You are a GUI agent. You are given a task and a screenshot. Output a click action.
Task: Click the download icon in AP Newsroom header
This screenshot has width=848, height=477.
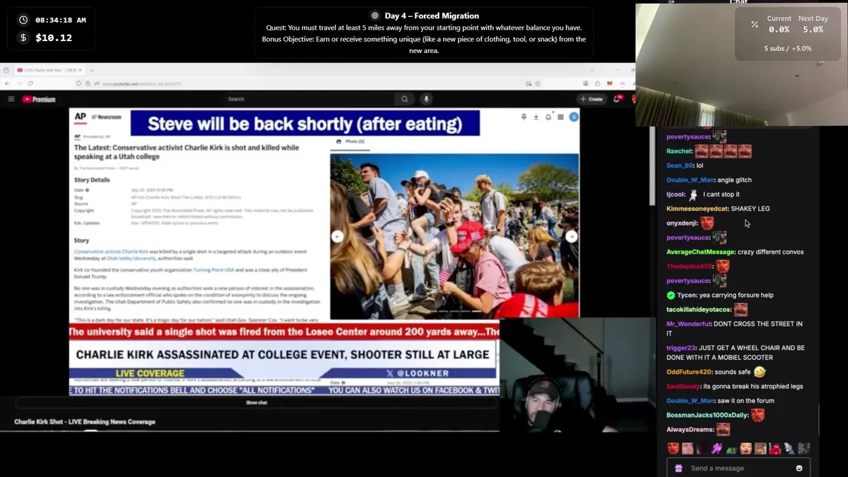click(535, 117)
